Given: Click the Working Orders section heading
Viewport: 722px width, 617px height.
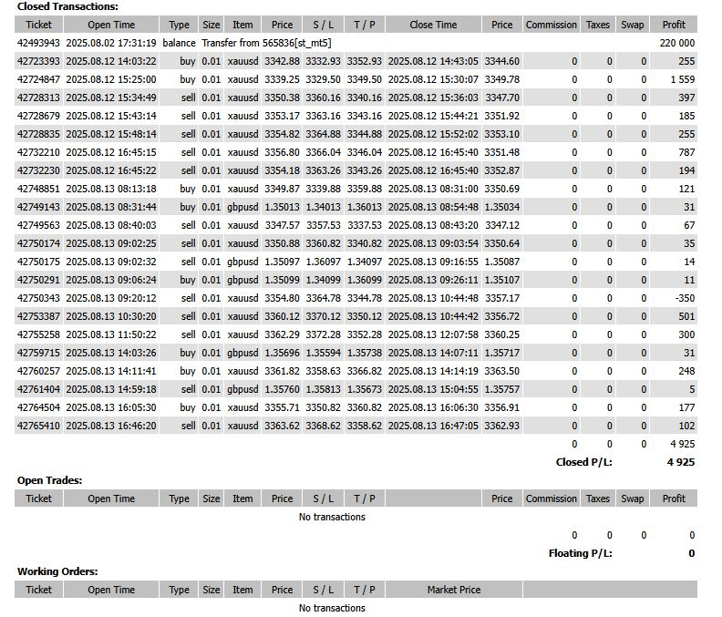Looking at the screenshot, I should pyautogui.click(x=57, y=571).
